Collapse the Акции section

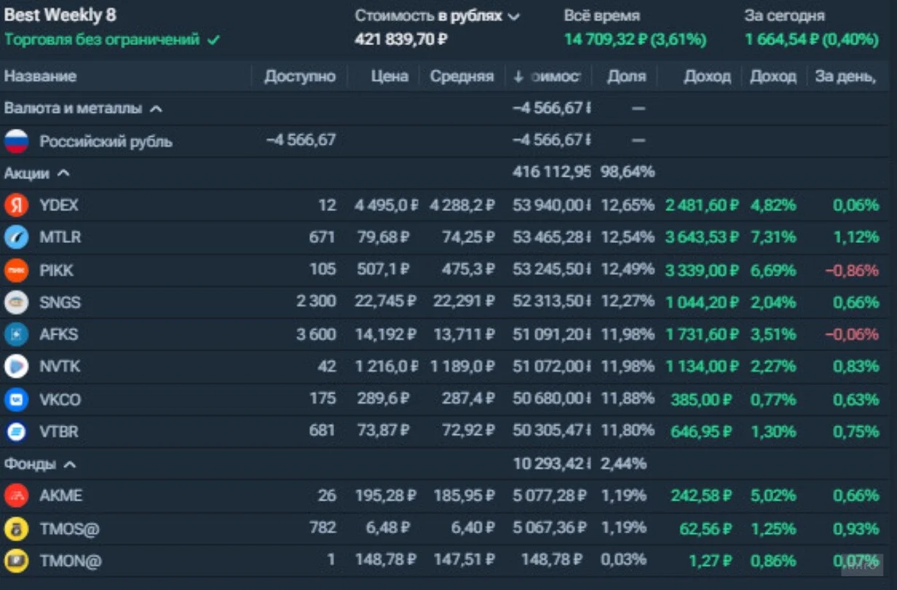(x=63, y=173)
